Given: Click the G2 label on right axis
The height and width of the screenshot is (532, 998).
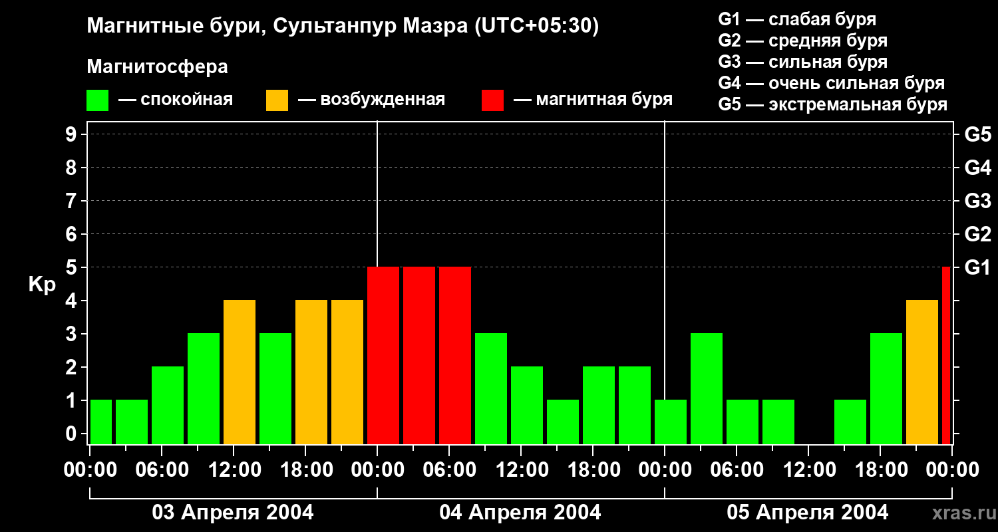Looking at the screenshot, I should point(978,234).
